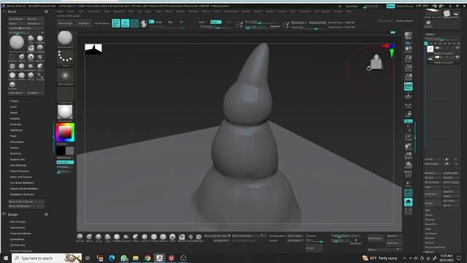Click the Frame icon on right shelf

408,137
